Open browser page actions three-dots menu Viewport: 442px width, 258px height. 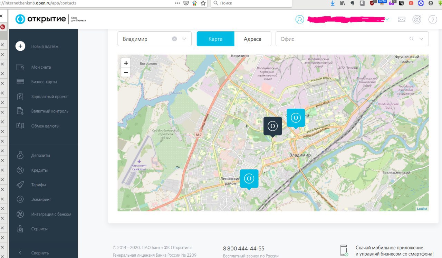tap(177, 3)
